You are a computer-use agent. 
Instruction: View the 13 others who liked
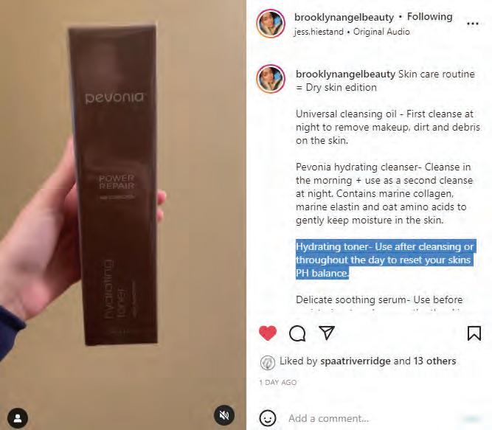pos(434,361)
